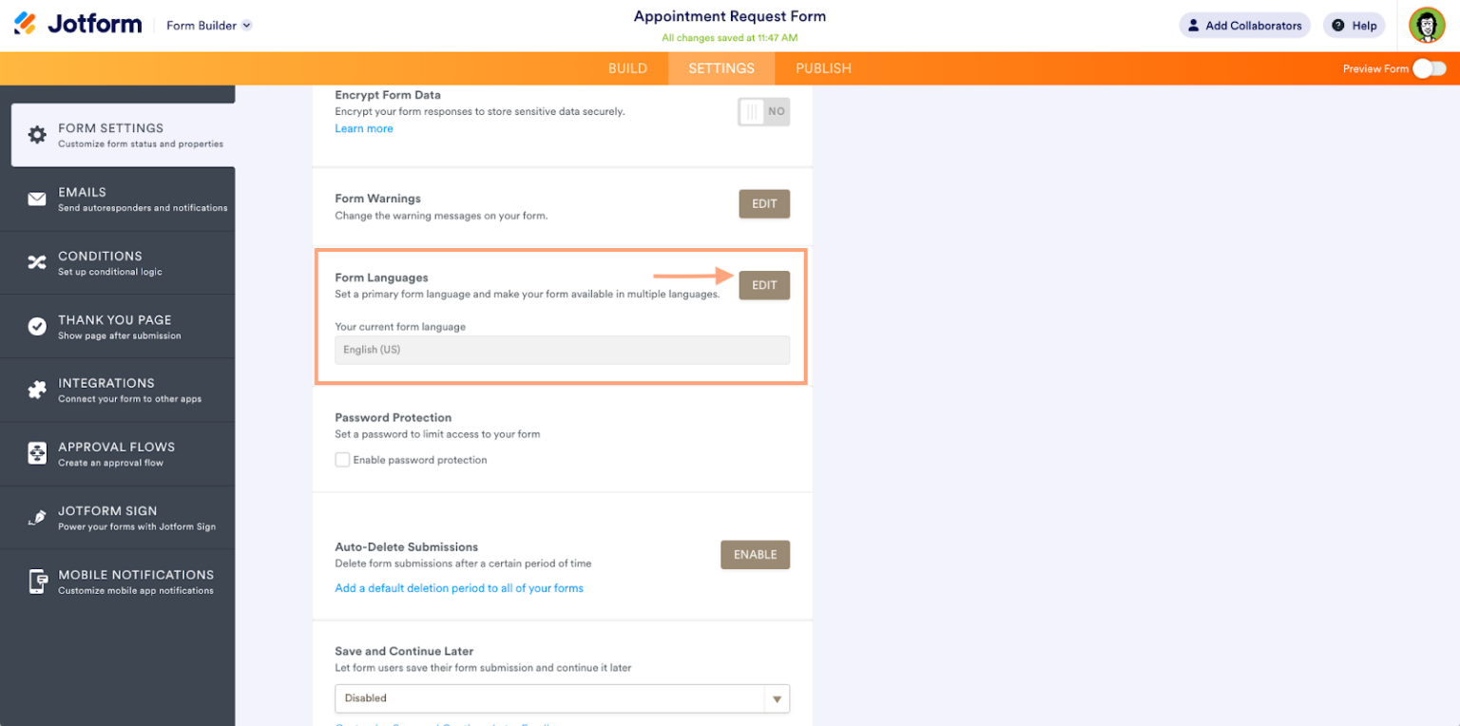Check Enable password protection
This screenshot has width=1460, height=726.
[342, 459]
